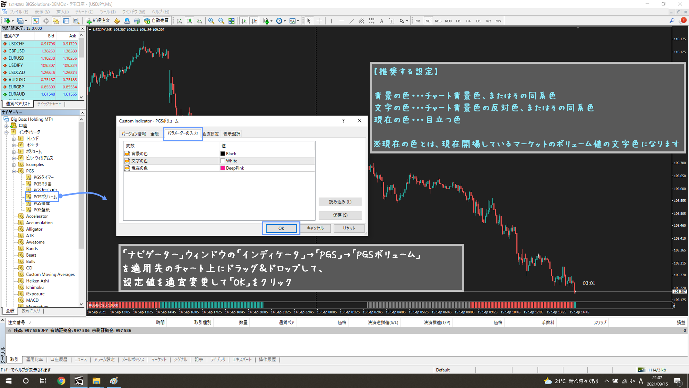Click the リセット button
Viewport: 689px width, 388px height.
tap(349, 228)
